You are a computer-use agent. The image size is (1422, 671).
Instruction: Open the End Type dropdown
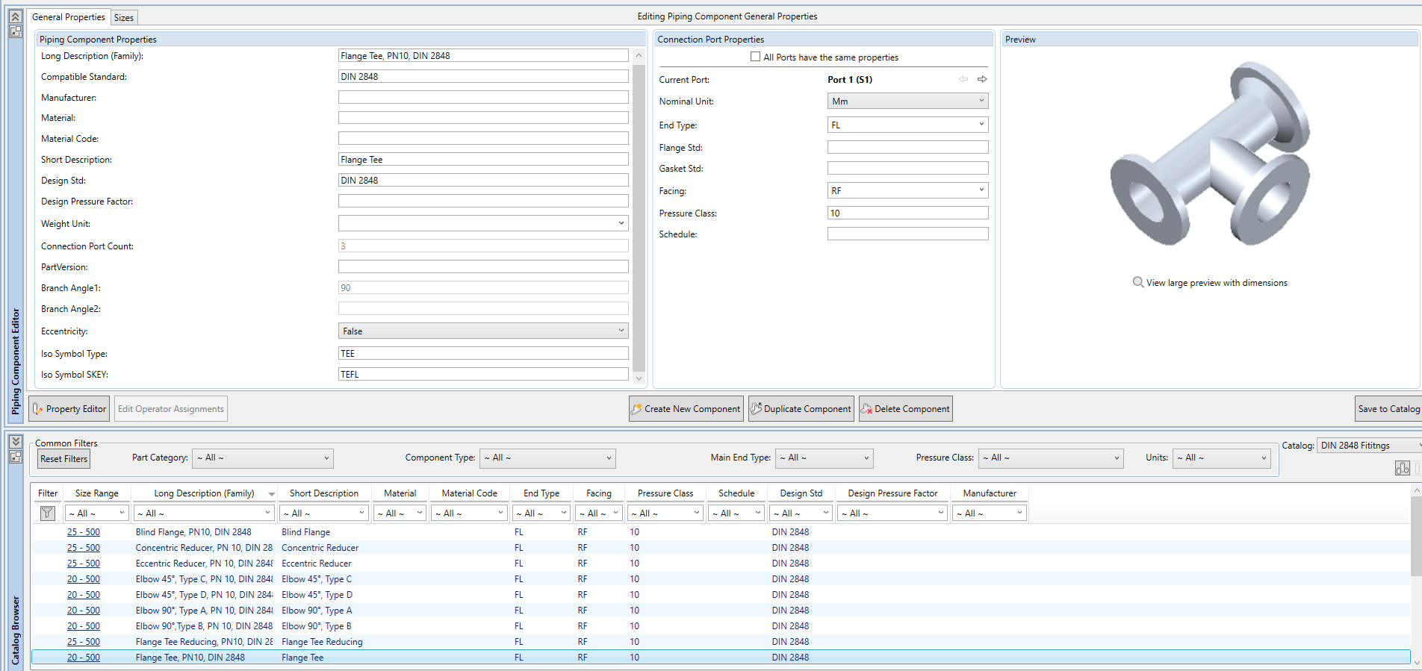981,125
